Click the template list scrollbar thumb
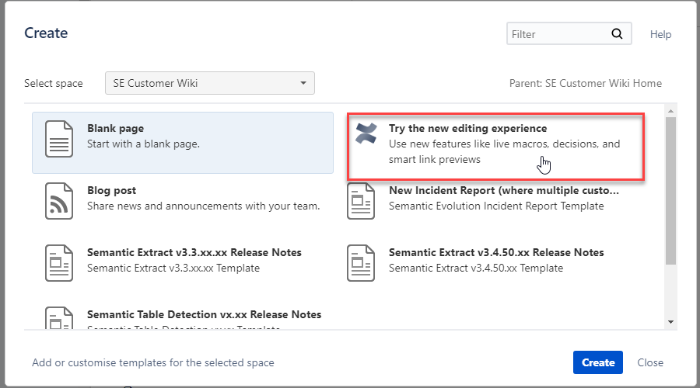The image size is (700, 388). (x=670, y=190)
